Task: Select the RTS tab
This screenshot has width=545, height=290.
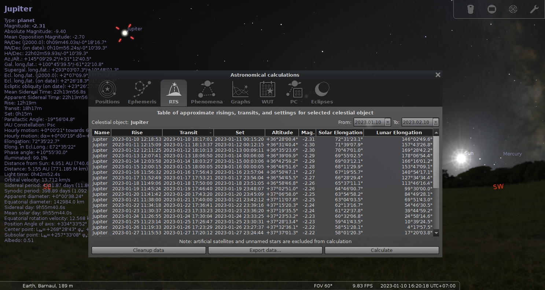Action: (174, 93)
